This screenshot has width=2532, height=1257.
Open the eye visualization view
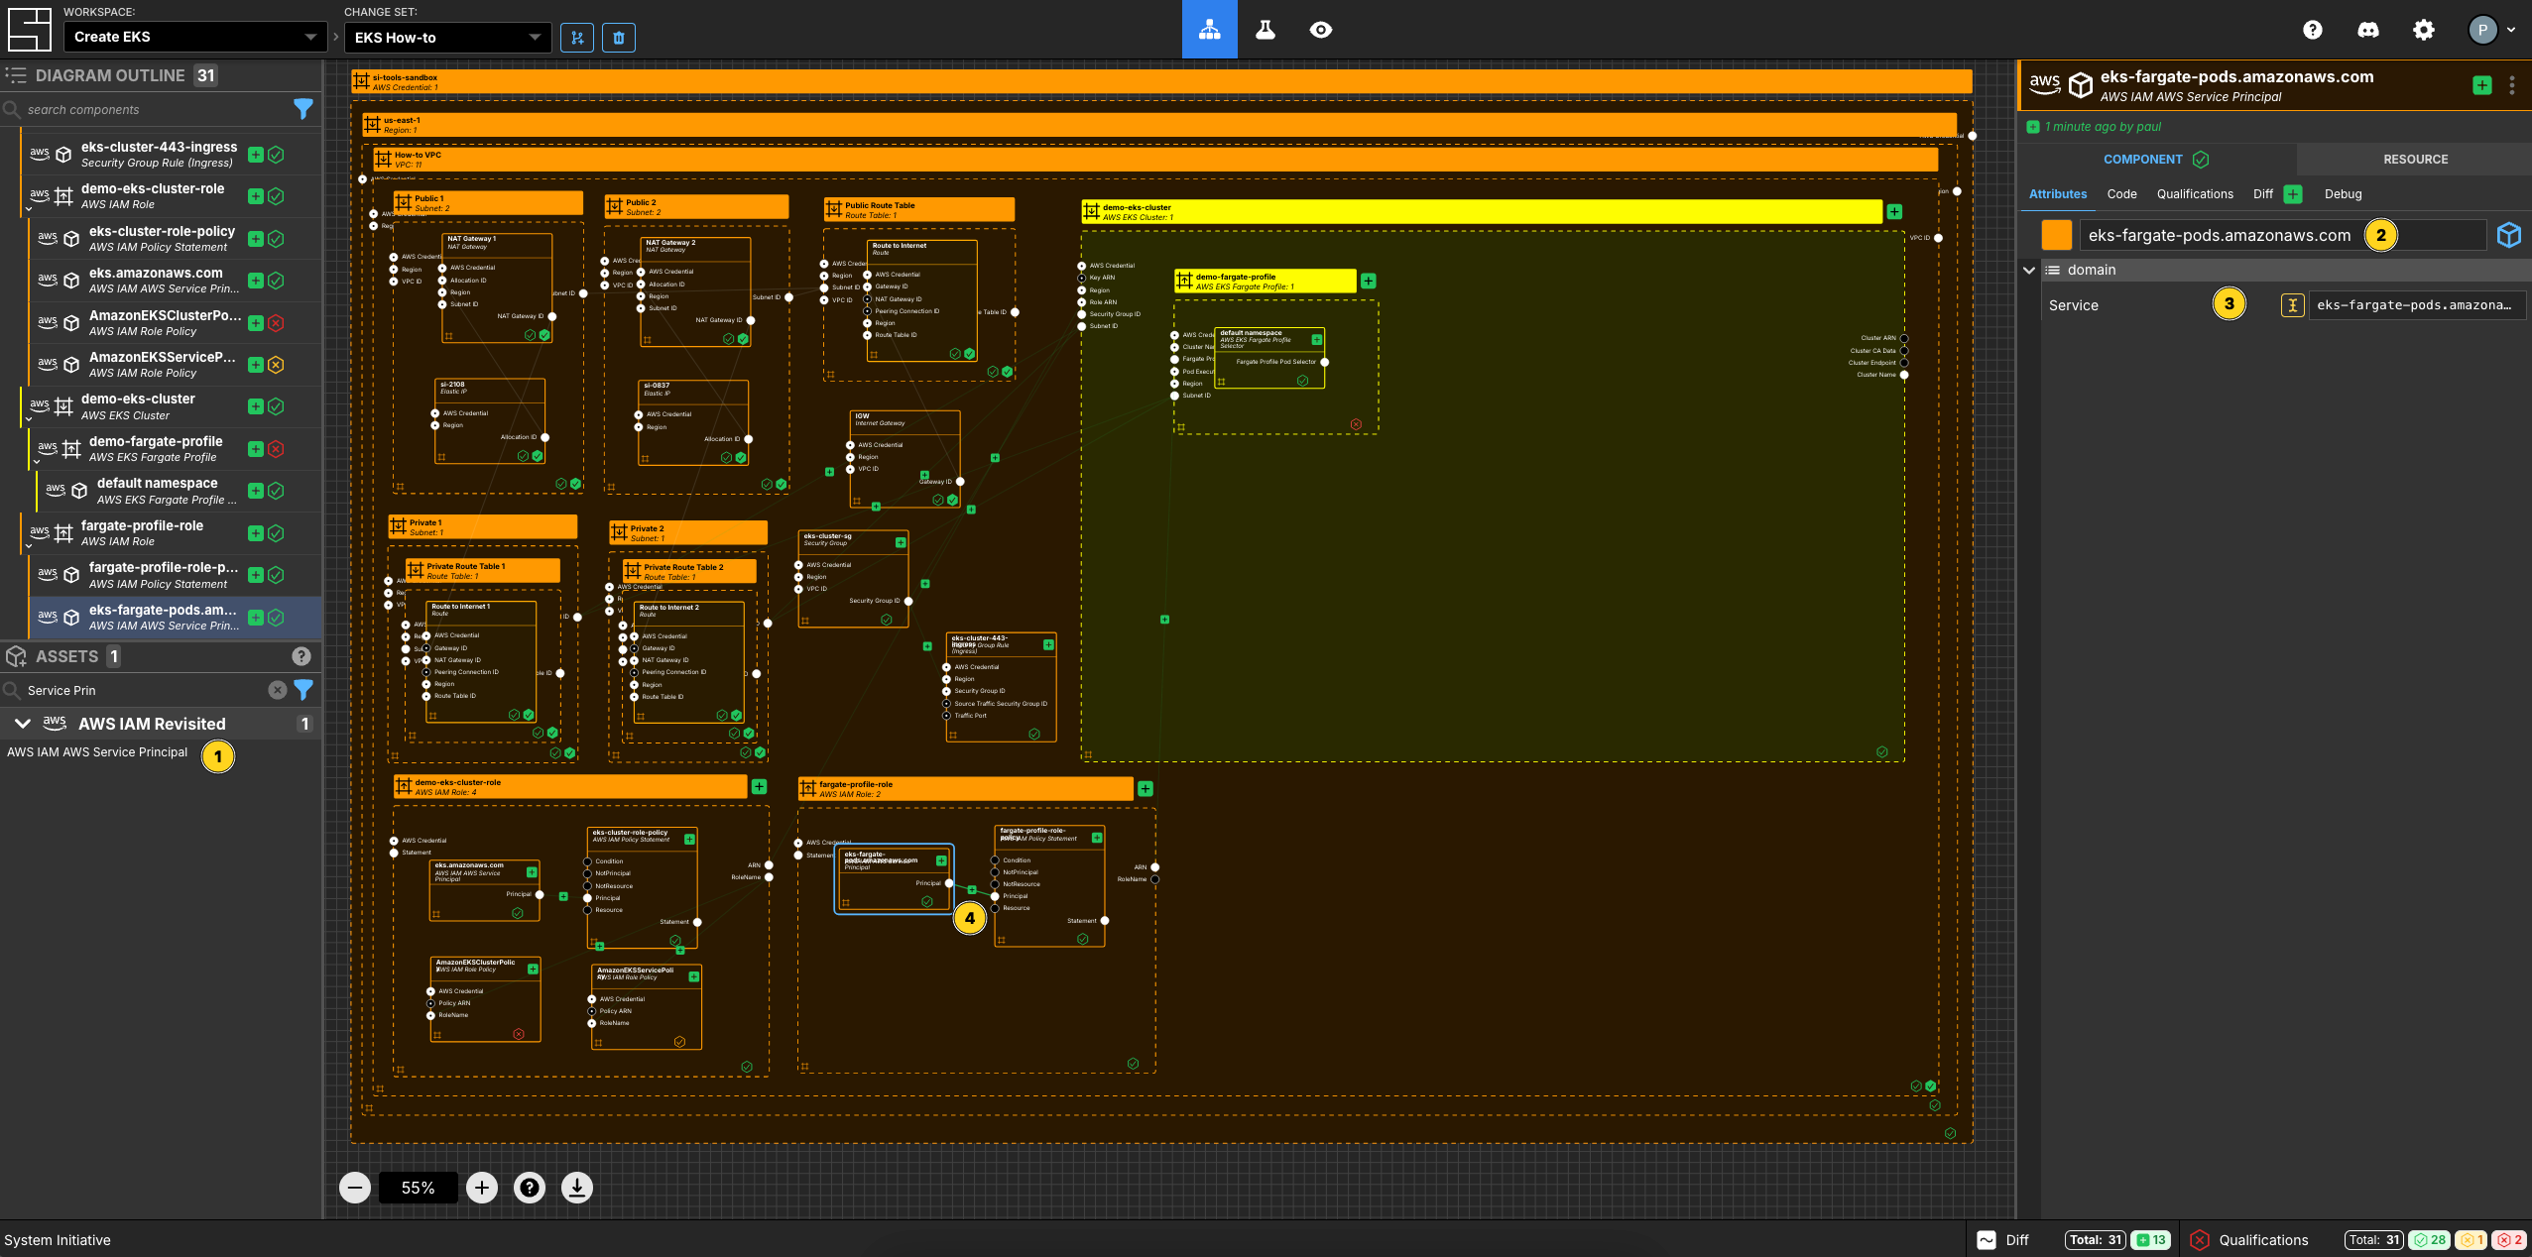coord(1320,30)
